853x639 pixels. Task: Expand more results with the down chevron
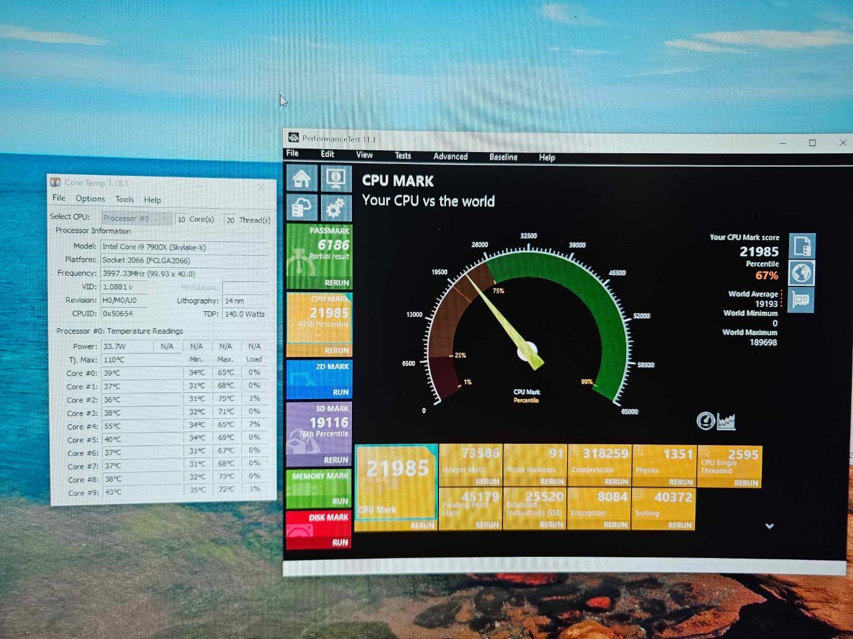[769, 526]
